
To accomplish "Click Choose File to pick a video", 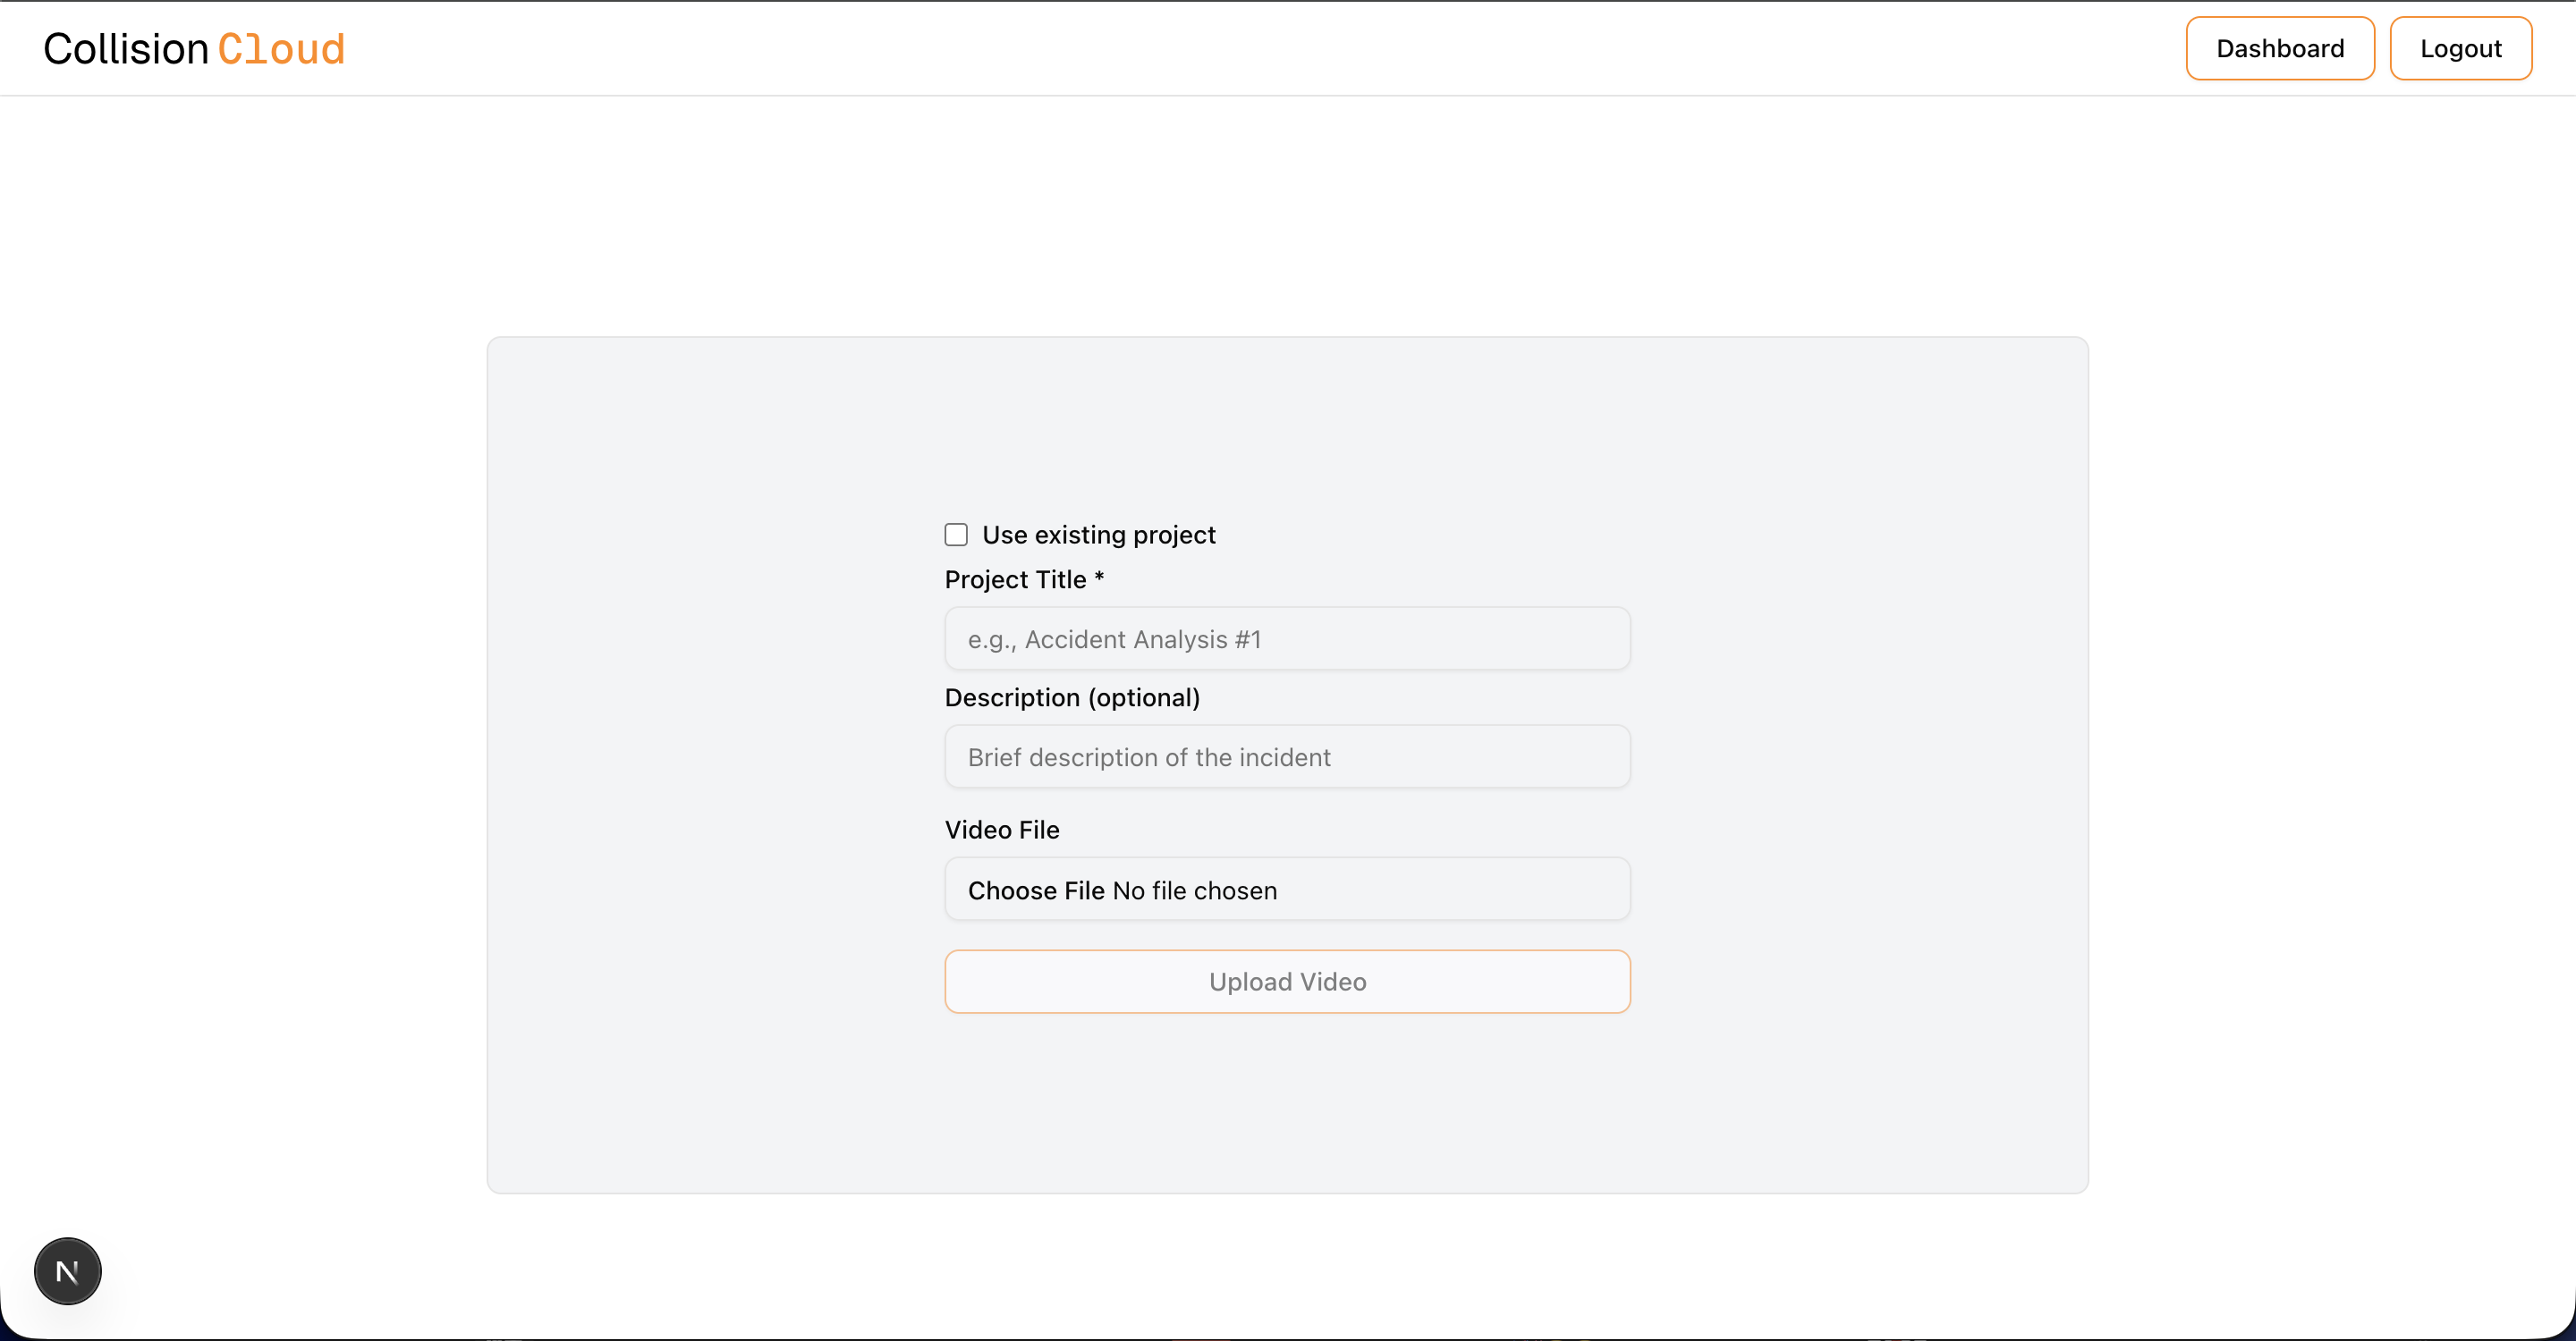I will [x=1036, y=890].
